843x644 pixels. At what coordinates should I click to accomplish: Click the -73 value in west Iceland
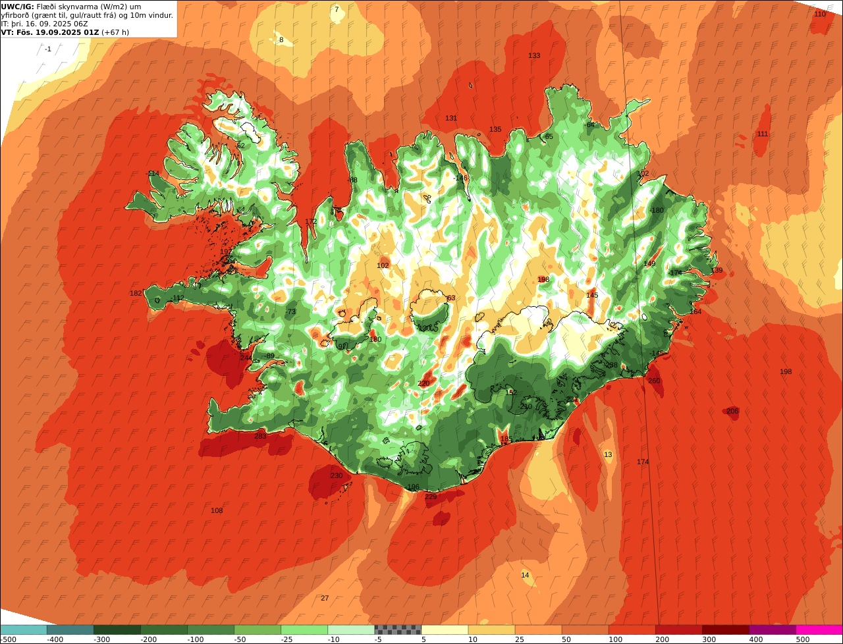click(x=291, y=311)
